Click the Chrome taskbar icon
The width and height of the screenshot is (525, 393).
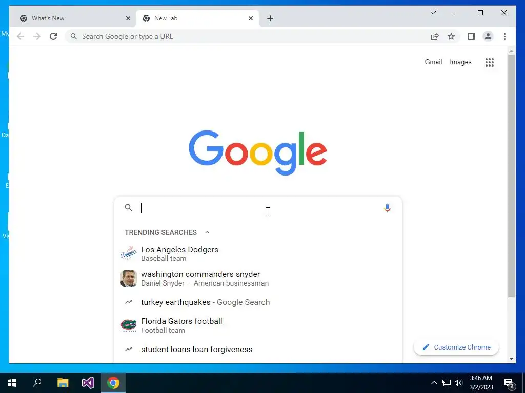click(113, 383)
